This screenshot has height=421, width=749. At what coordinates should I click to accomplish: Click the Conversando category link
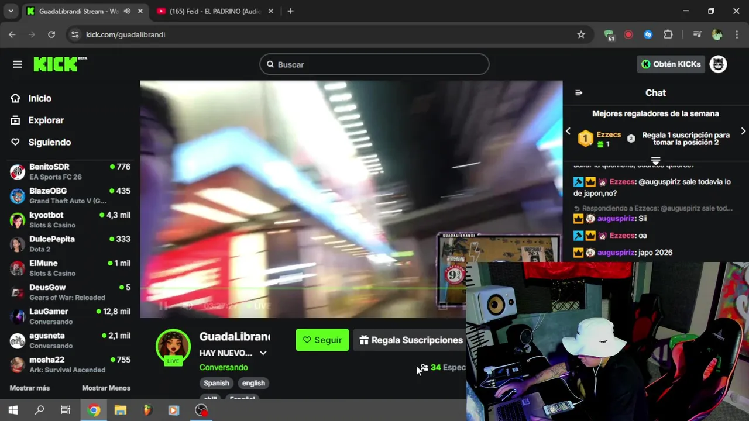pos(224,367)
